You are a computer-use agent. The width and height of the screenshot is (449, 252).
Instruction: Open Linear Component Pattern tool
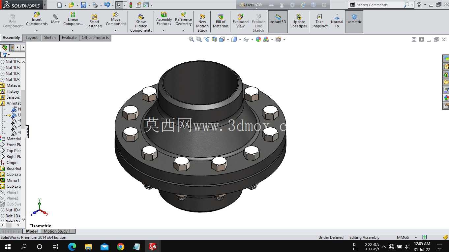click(x=73, y=19)
